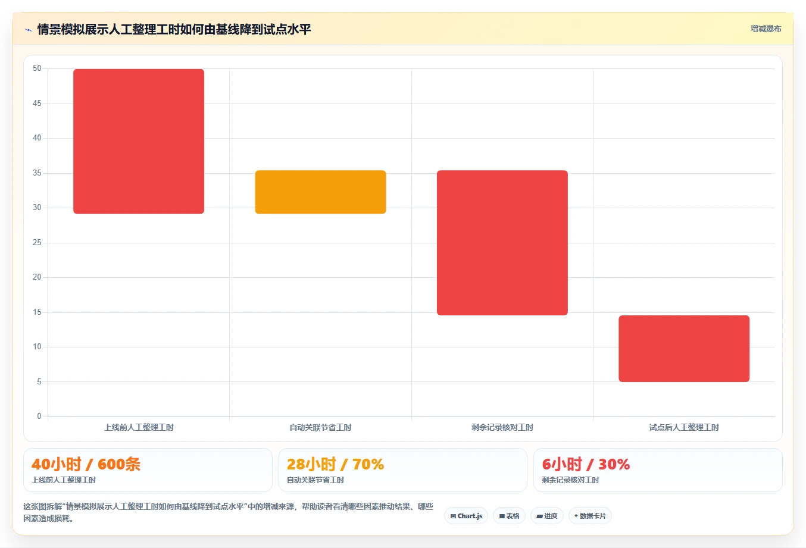The width and height of the screenshot is (806, 548).
Task: Click the 表格 tag chip
Action: tap(509, 516)
